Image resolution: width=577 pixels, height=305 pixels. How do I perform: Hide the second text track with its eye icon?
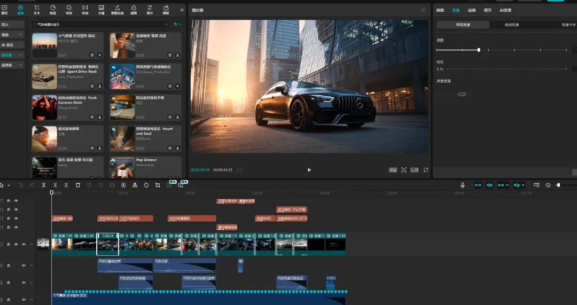[x=16, y=210]
